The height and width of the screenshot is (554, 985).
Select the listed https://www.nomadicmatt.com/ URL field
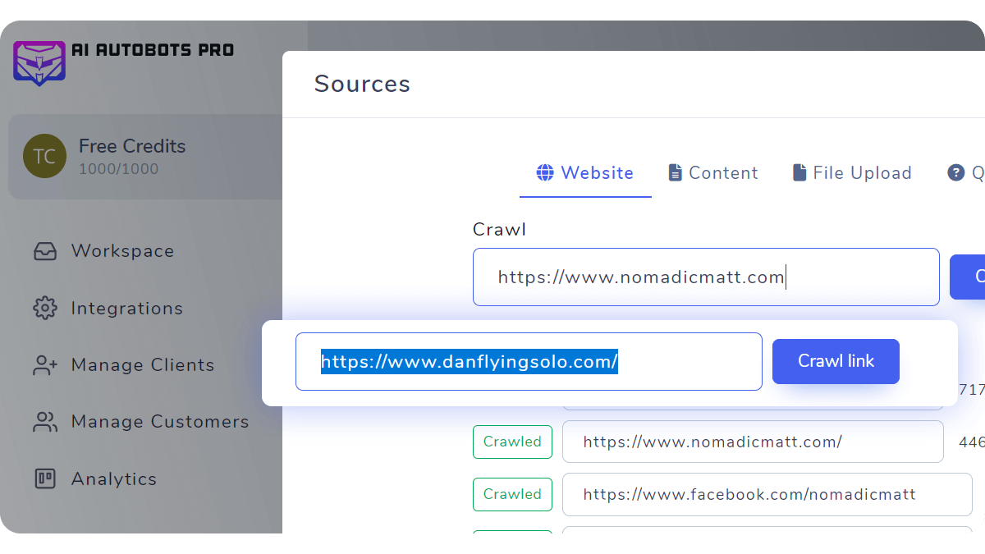click(752, 442)
